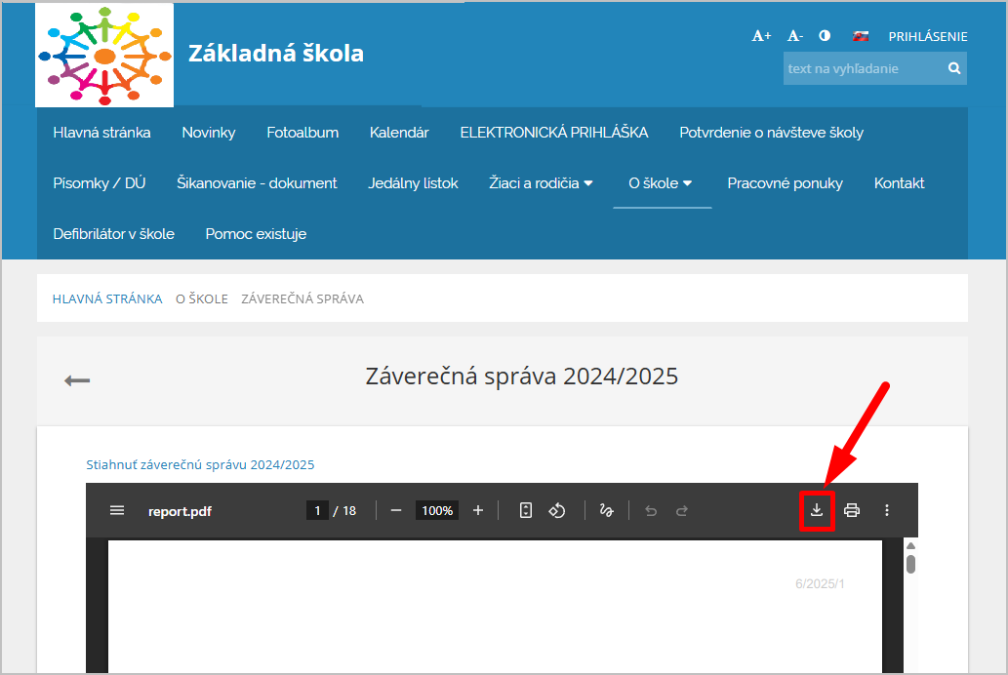Toggle the high contrast mode icon
Viewport: 1008px width, 675px height.
click(x=825, y=36)
